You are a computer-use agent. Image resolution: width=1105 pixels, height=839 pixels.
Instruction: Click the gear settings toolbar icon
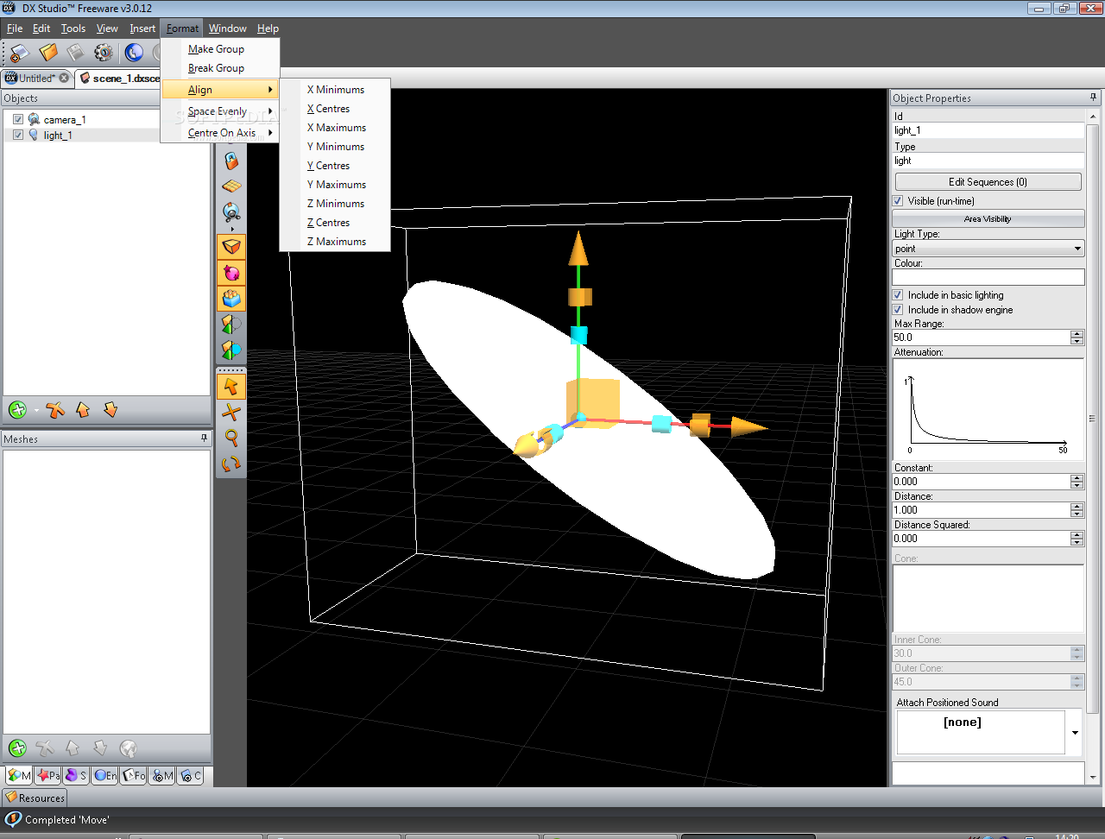click(104, 53)
